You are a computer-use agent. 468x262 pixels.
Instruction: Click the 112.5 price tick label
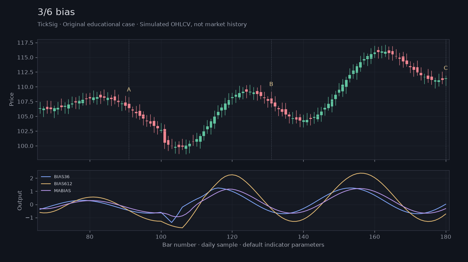(25, 72)
